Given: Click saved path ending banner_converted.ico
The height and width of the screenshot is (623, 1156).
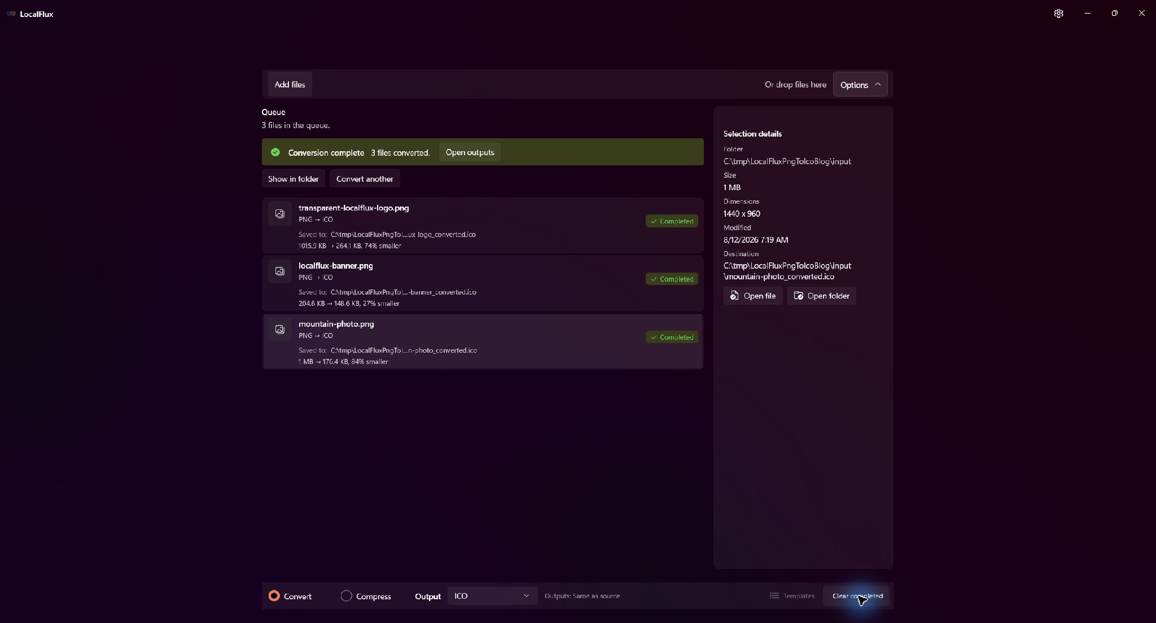Looking at the screenshot, I should (404, 292).
